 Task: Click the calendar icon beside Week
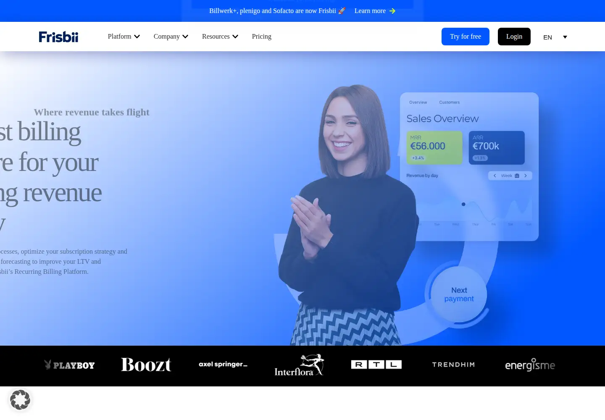coord(517,176)
